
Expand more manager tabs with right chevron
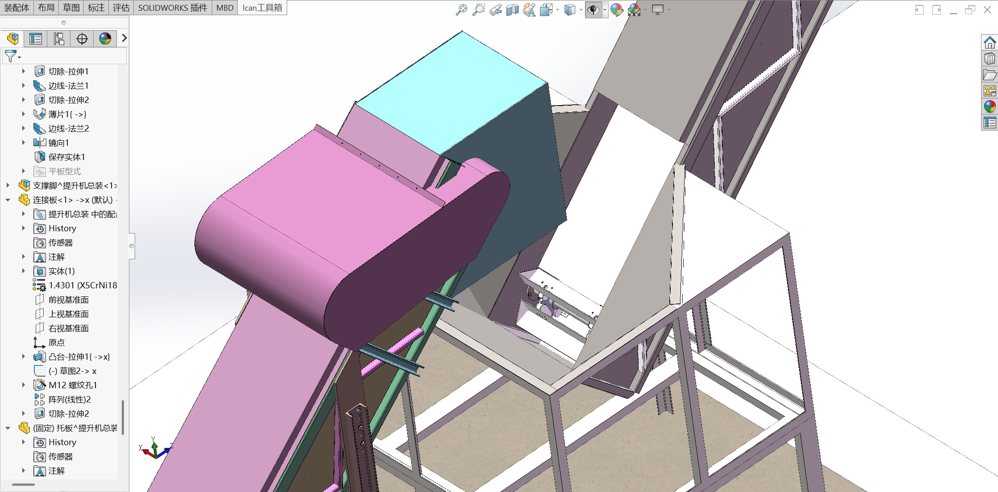tap(124, 38)
